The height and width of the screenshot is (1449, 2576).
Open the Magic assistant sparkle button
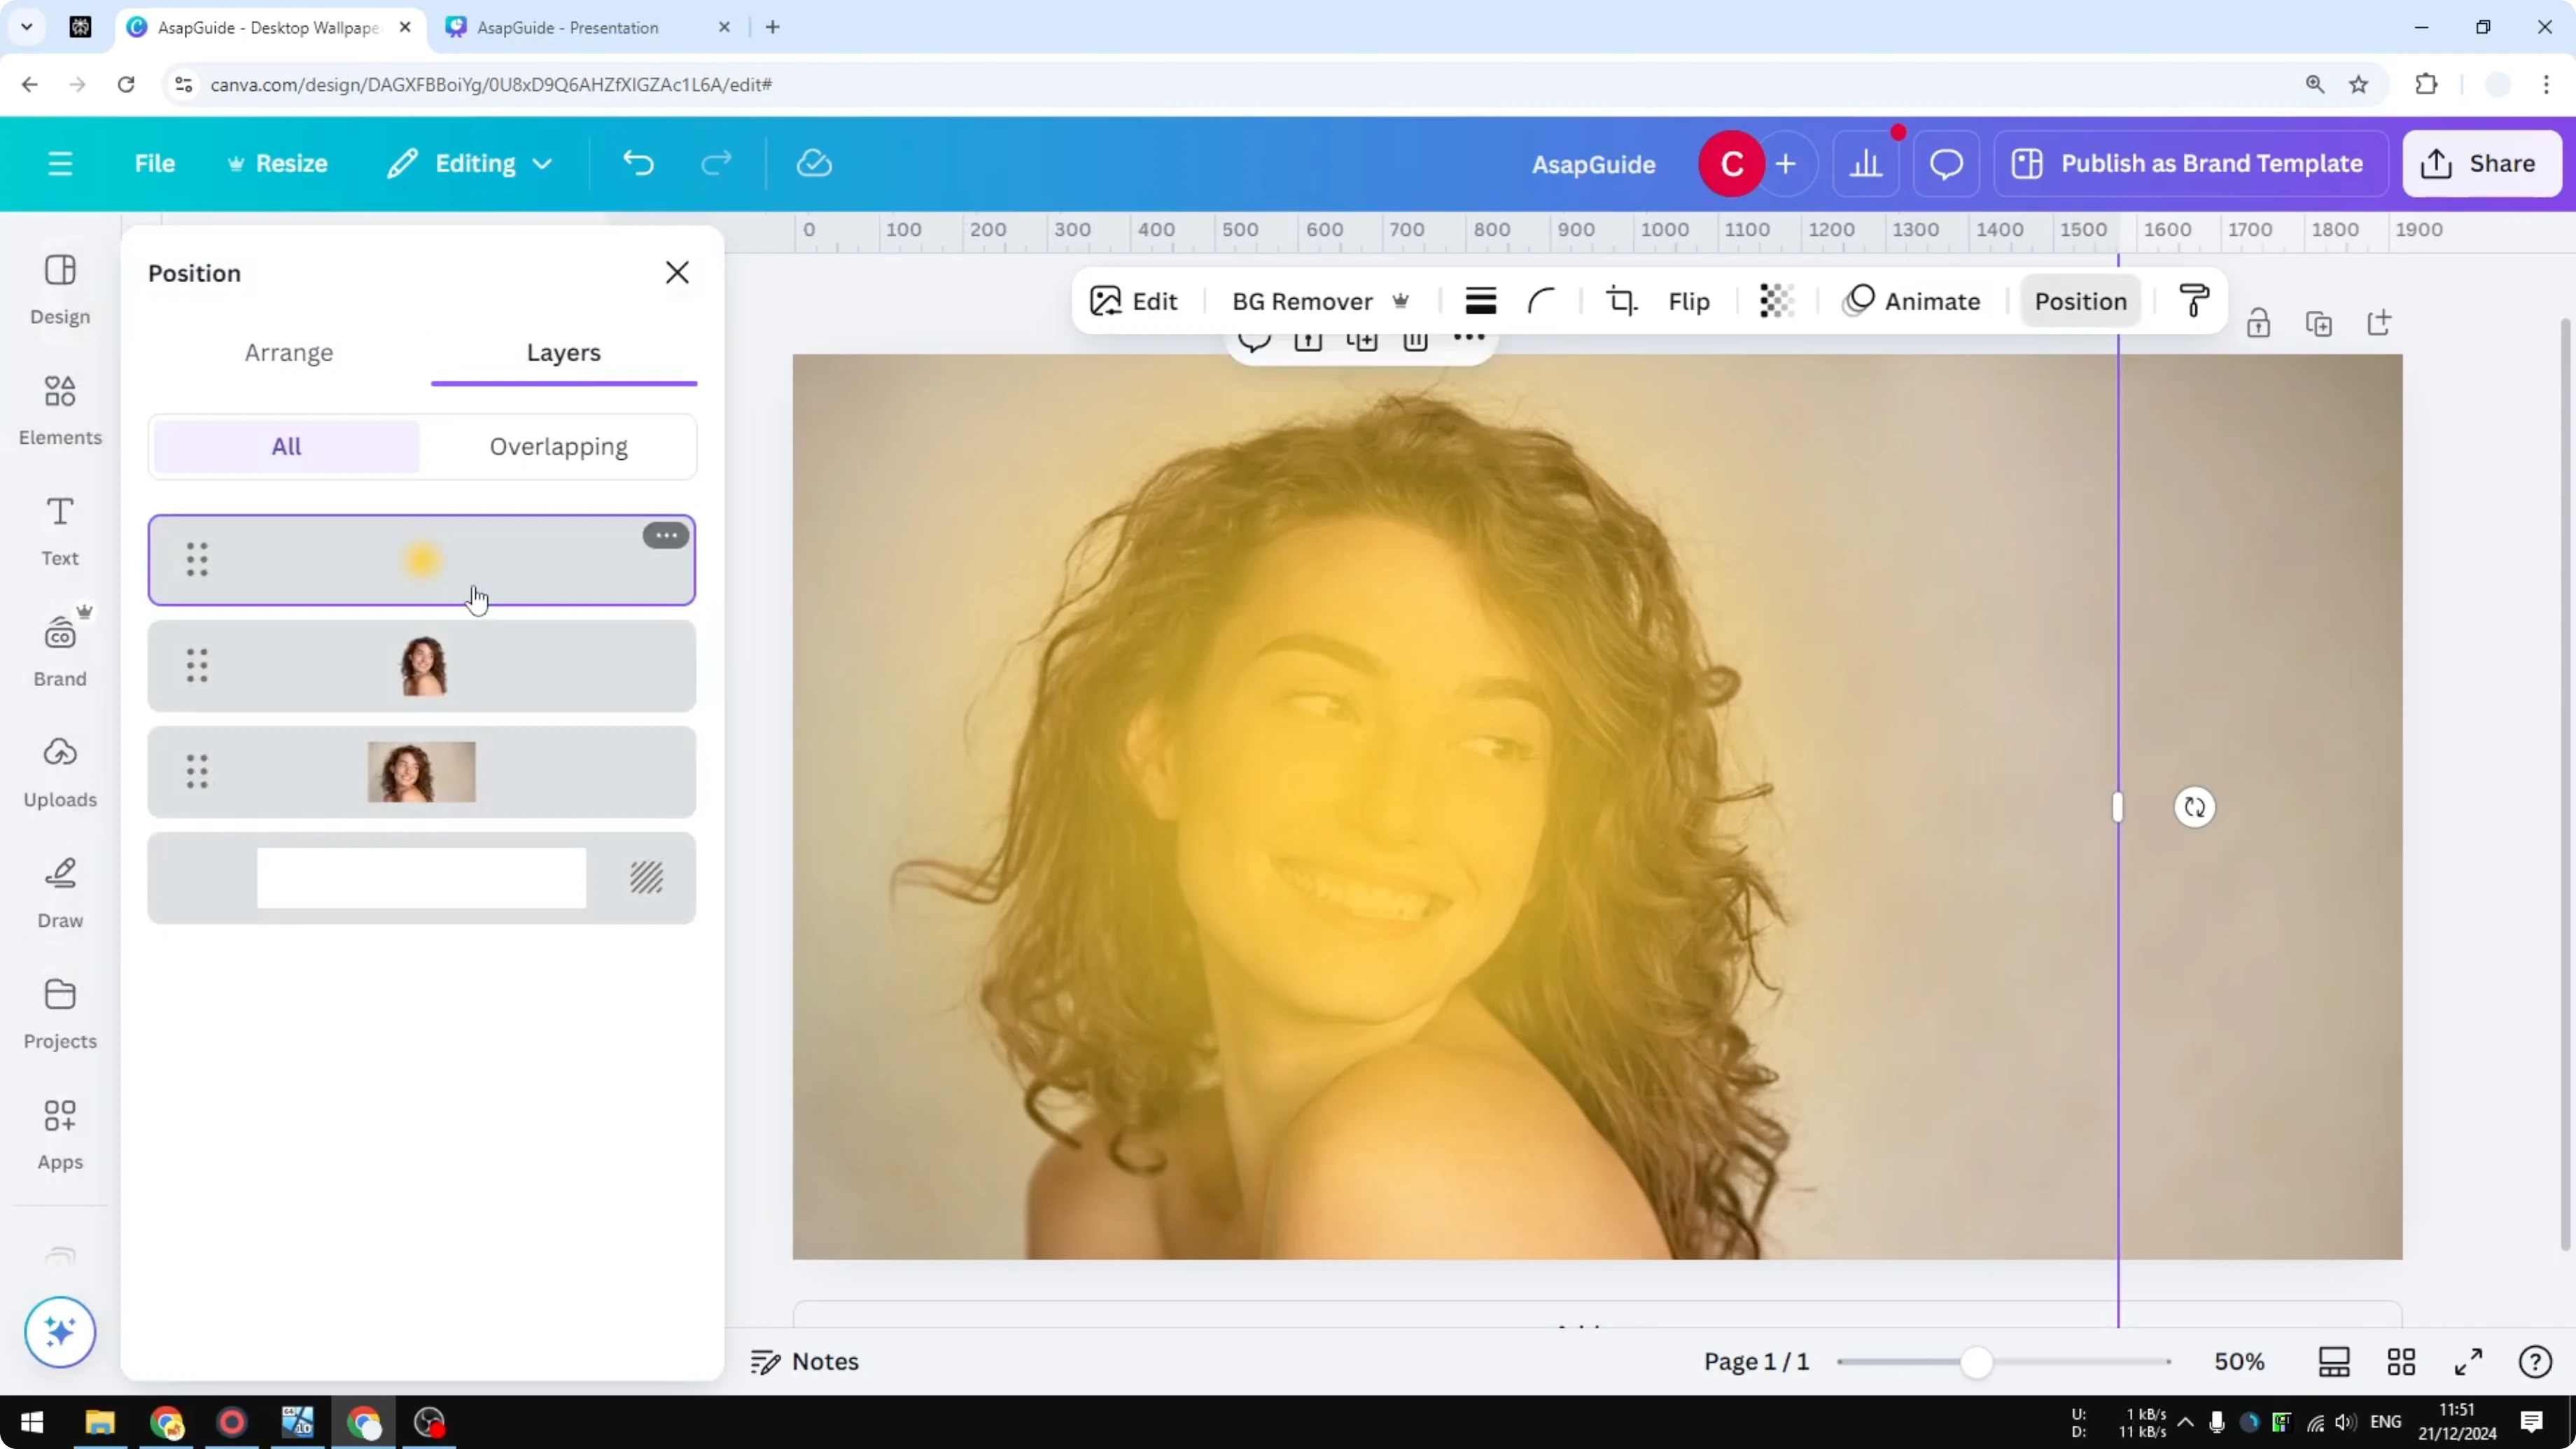coord(60,1332)
